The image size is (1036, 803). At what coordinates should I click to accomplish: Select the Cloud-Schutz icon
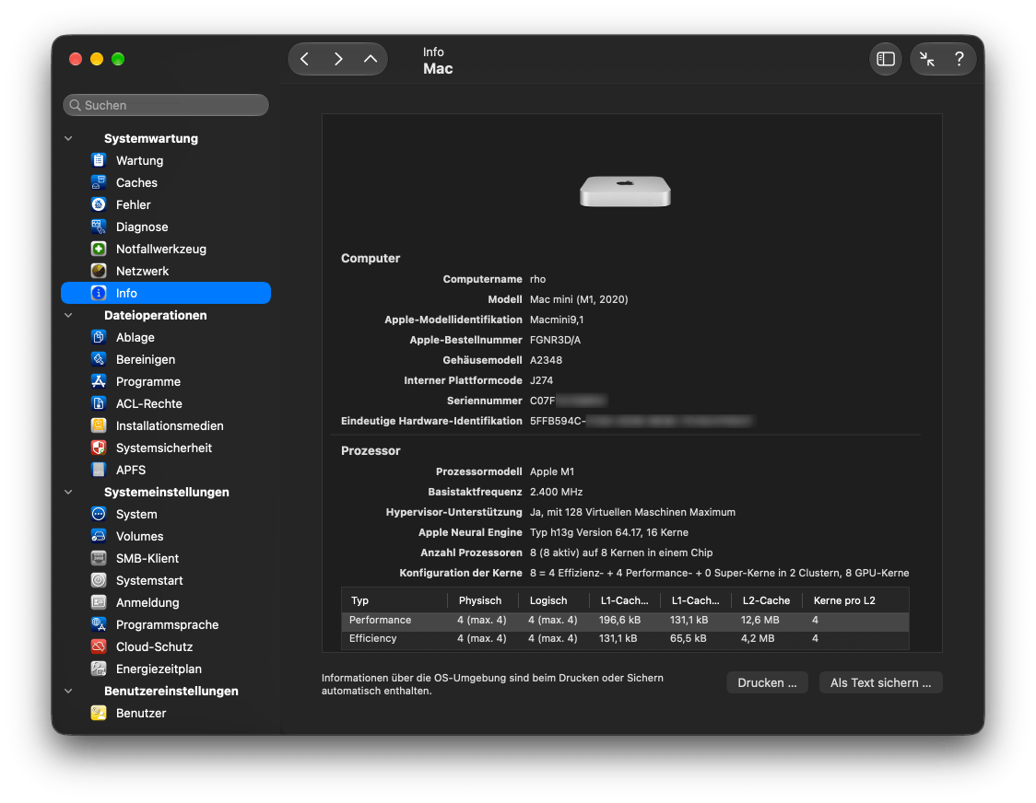tap(99, 646)
